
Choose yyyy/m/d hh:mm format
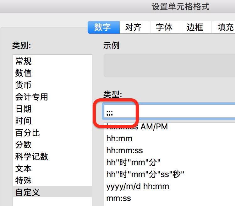point(170,187)
